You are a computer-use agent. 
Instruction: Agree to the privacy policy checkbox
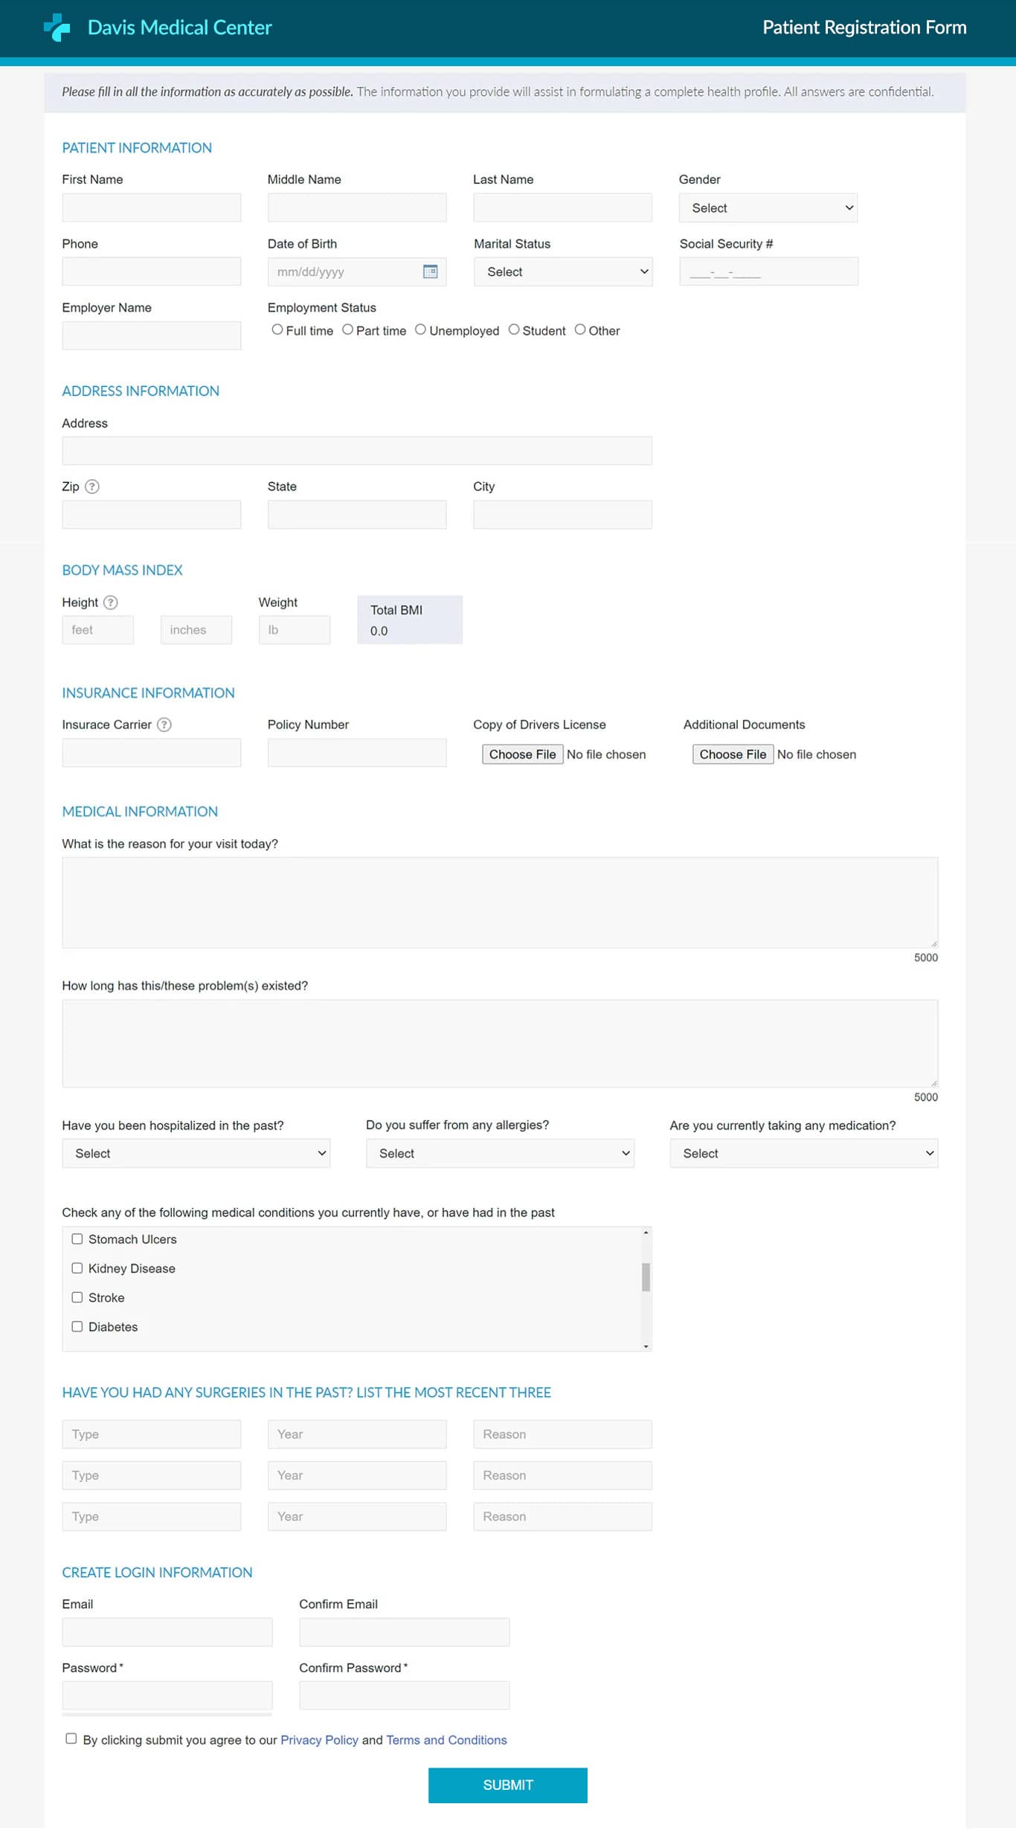[x=71, y=1738]
